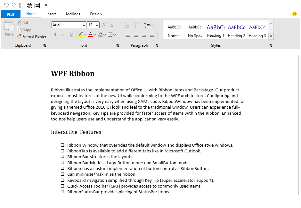The width and height of the screenshot is (301, 208).
Task: Align text left
Action: click(128, 36)
